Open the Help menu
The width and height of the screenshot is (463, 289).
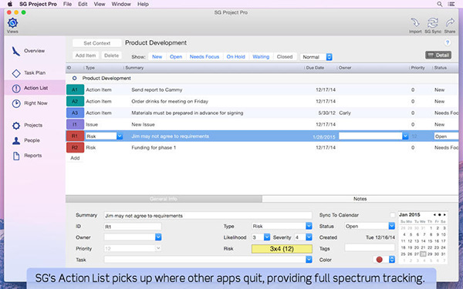[x=143, y=4]
